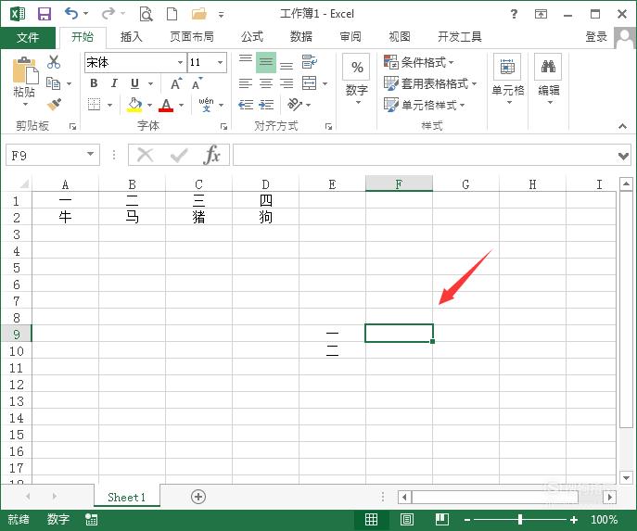Copy selection with the copy icon
This screenshot has width=637, height=531.
click(53, 83)
